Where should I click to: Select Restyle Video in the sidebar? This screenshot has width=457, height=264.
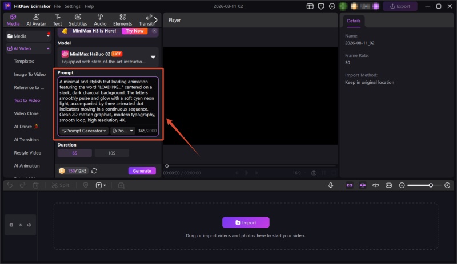pyautogui.click(x=27, y=153)
